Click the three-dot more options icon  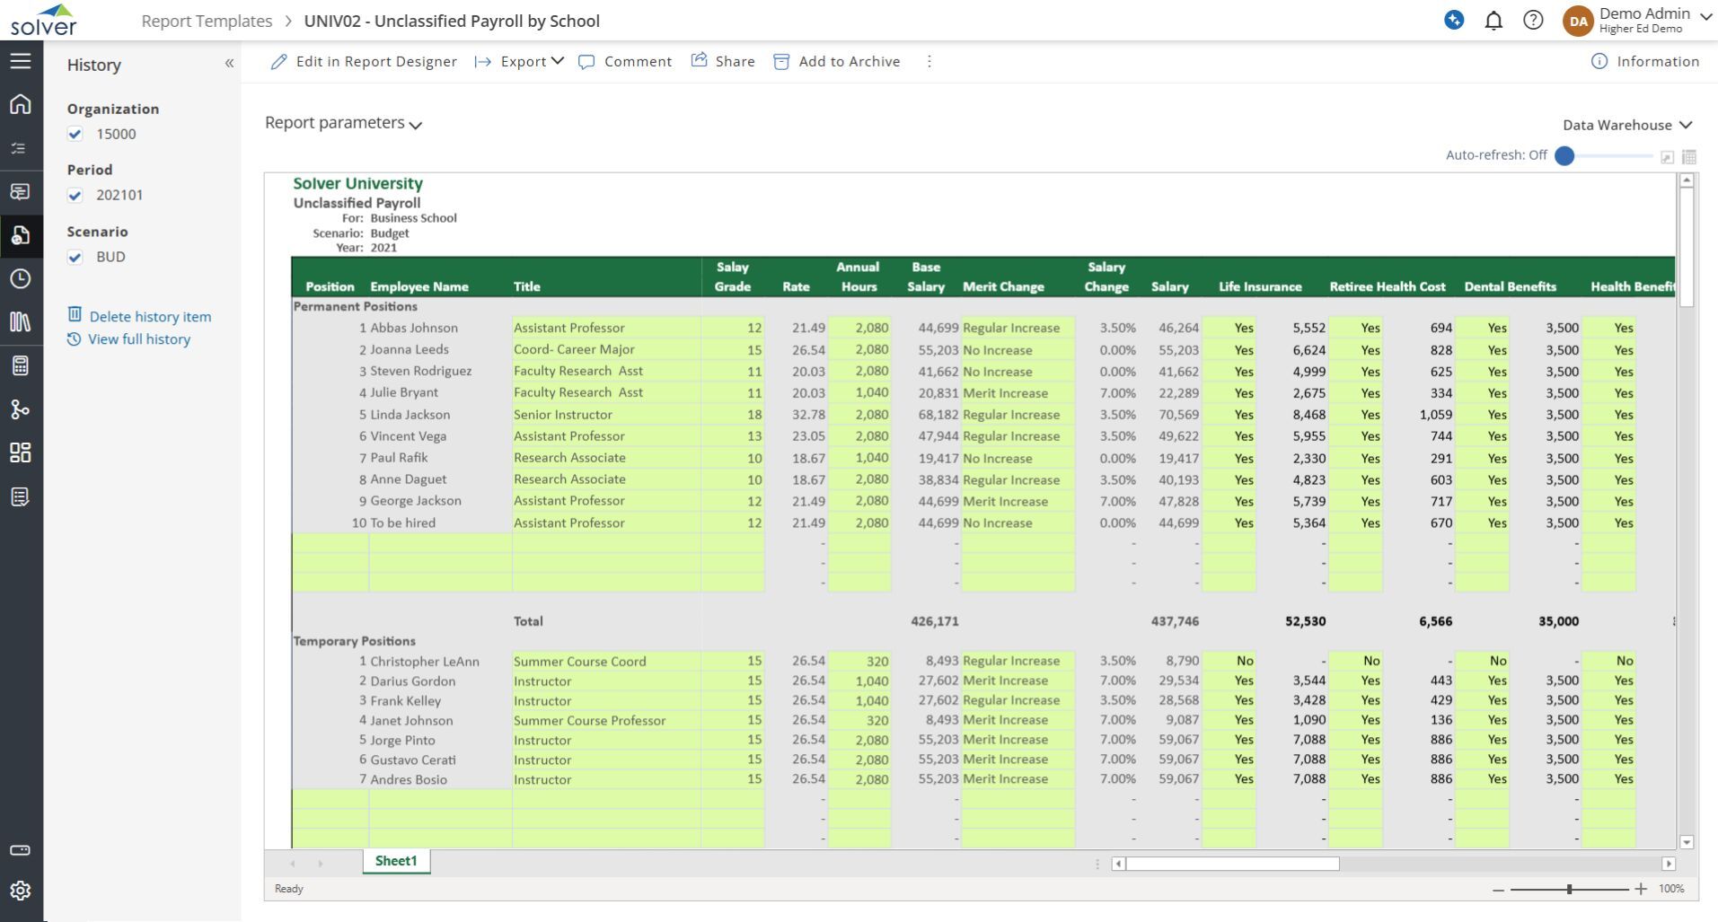point(929,62)
